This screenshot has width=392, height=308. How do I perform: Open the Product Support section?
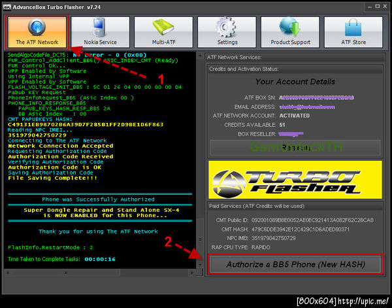pyautogui.click(x=290, y=32)
